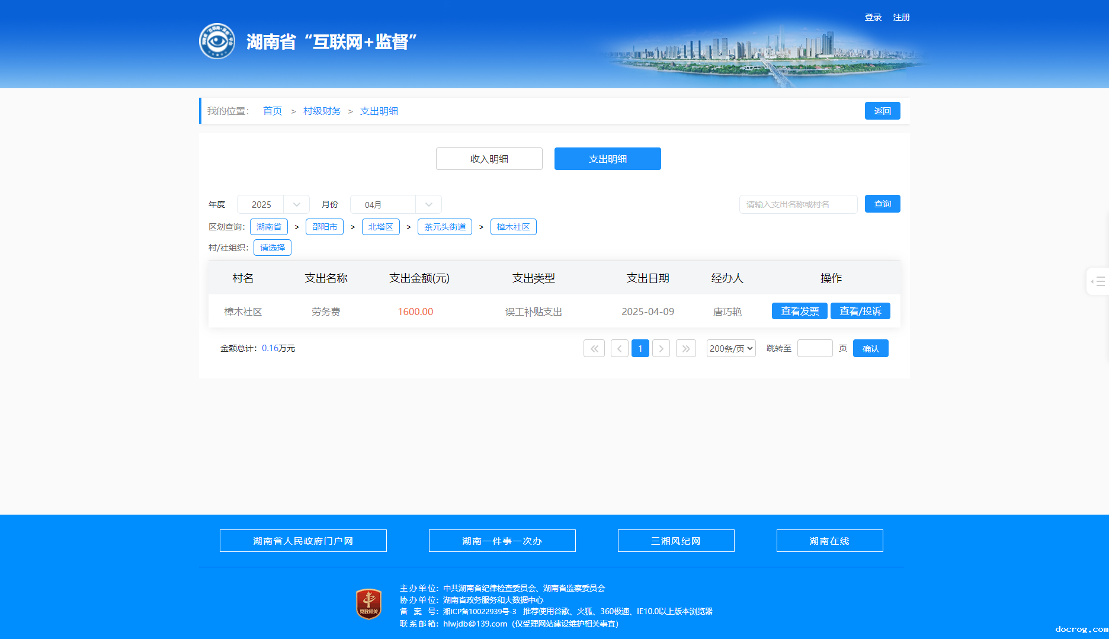Change the 200条/页 page size selector
This screenshot has height=639, width=1109.
(731, 348)
